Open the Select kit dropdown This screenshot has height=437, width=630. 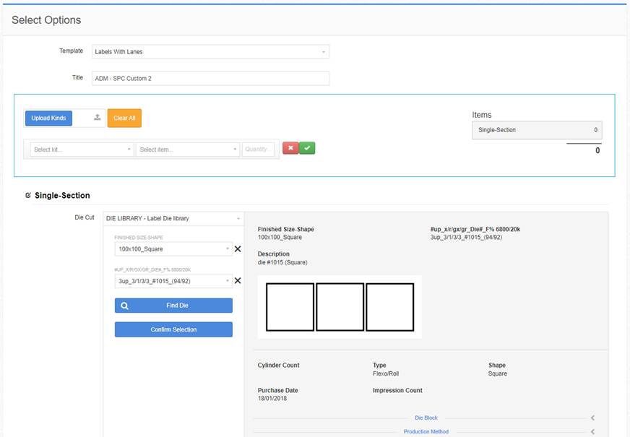click(x=82, y=150)
